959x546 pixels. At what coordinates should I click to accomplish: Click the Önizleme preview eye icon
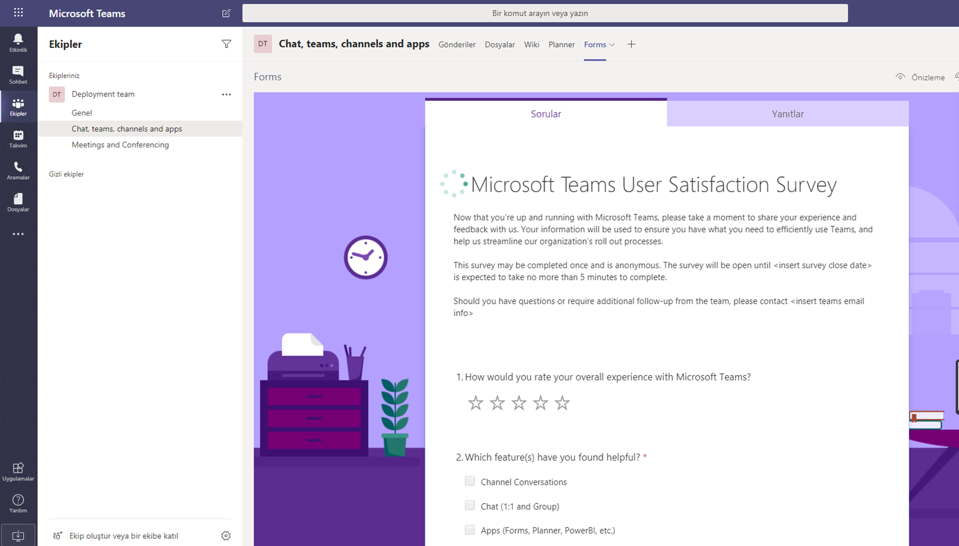900,77
